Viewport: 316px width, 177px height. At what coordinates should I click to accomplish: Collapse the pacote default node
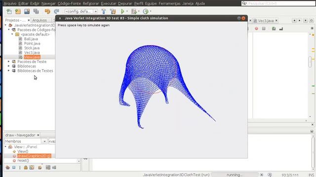tap(12, 34)
